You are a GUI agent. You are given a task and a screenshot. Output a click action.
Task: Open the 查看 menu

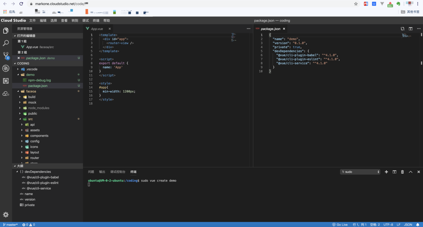pos(64,20)
